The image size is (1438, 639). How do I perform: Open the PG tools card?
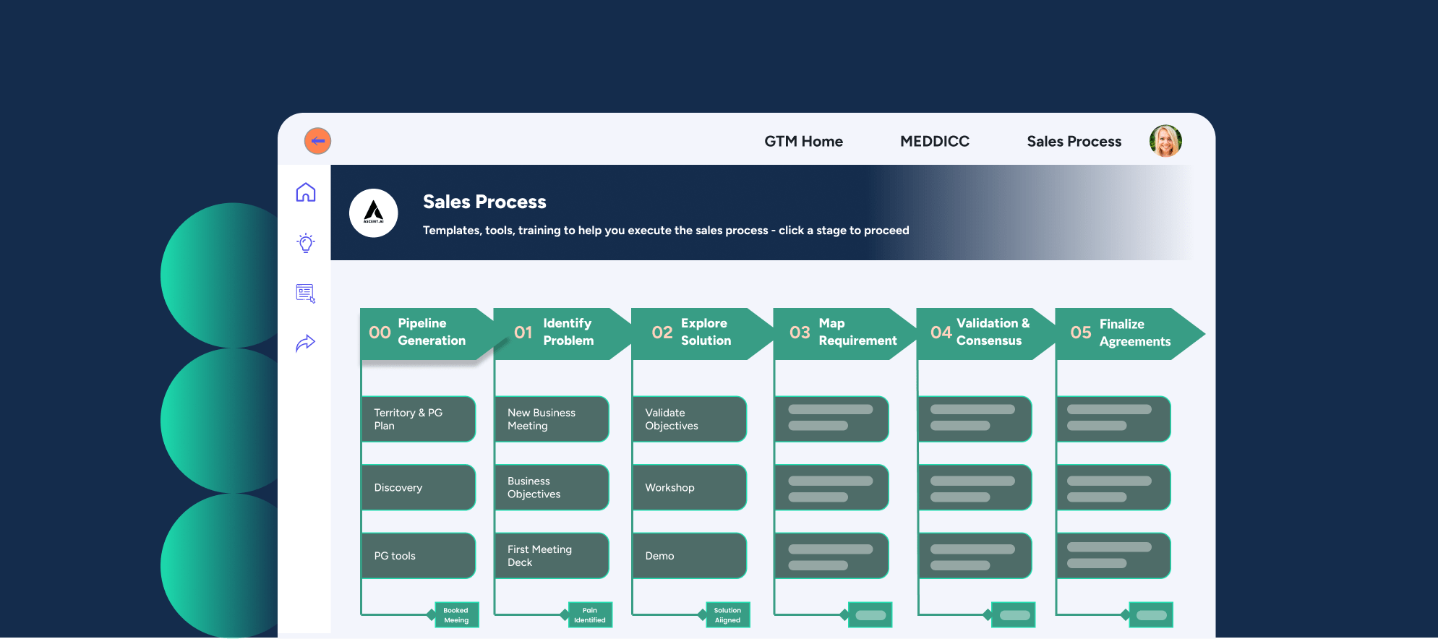pyautogui.click(x=419, y=556)
